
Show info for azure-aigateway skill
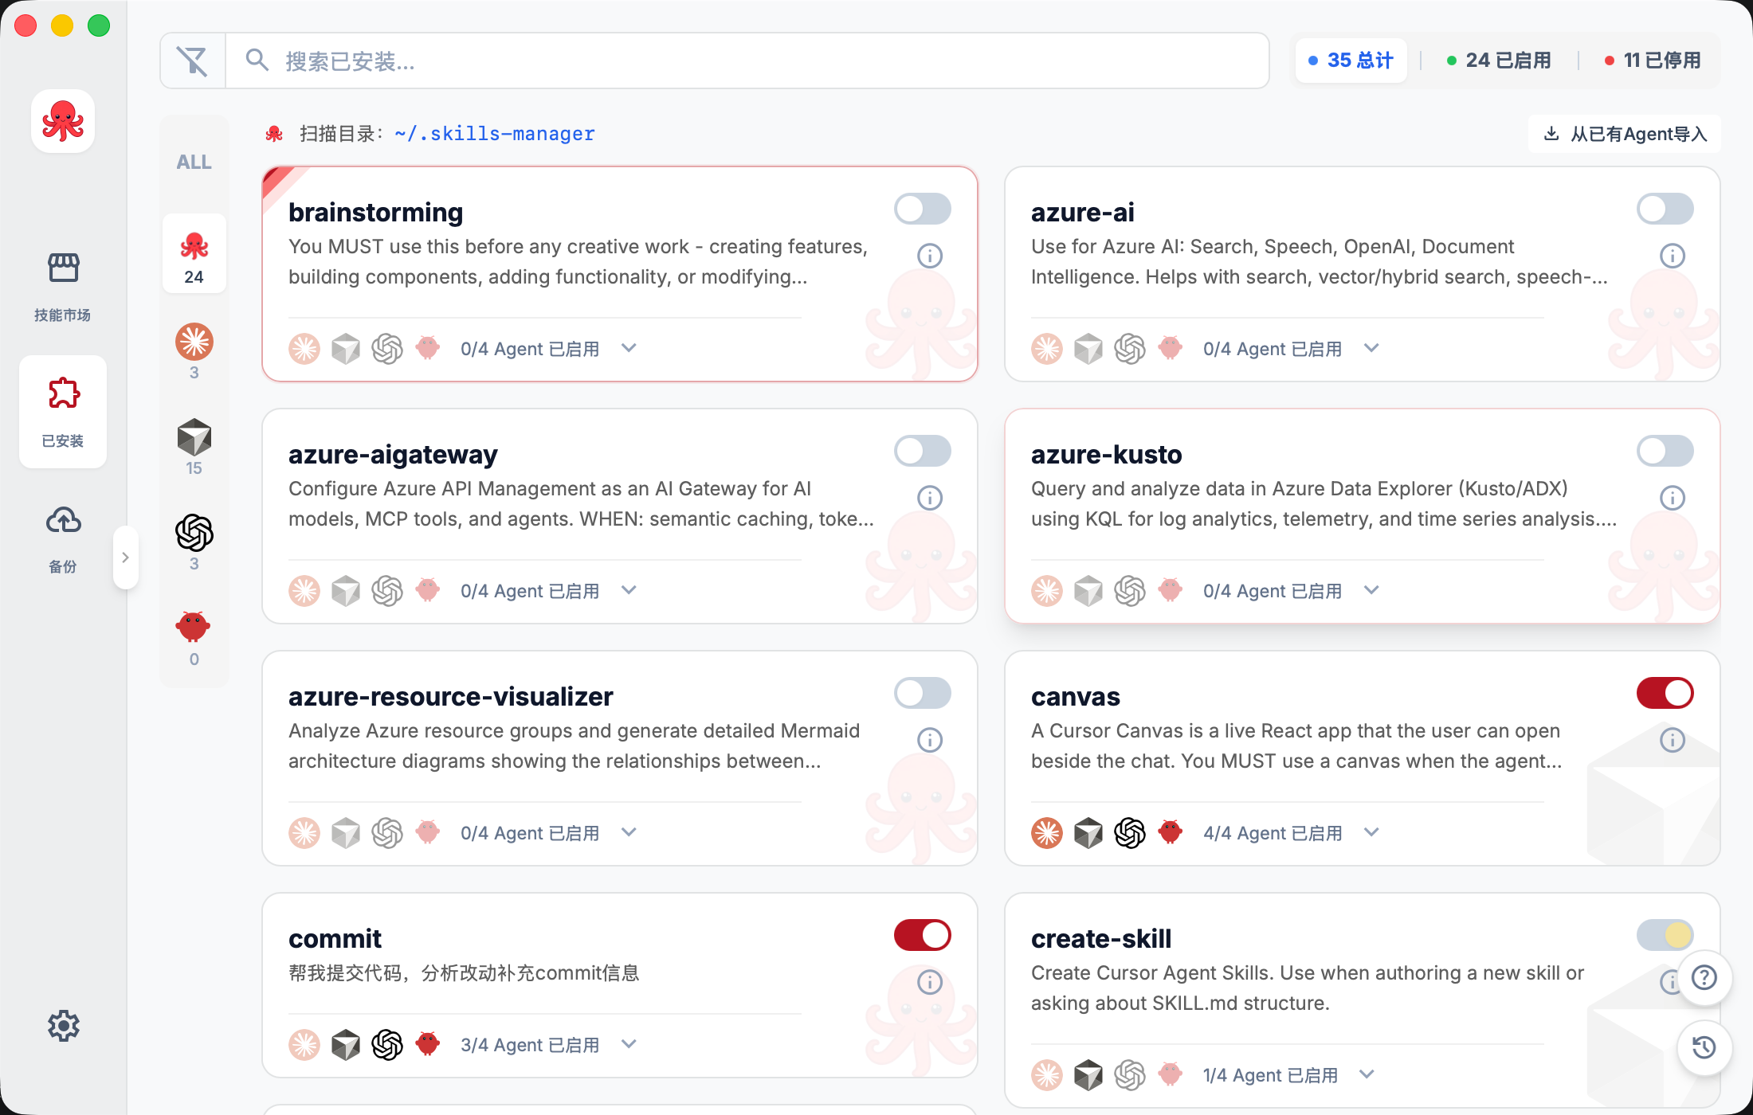tap(930, 498)
